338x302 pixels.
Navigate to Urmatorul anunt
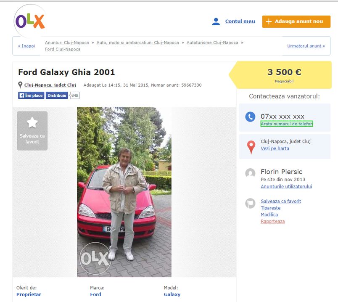306,46
